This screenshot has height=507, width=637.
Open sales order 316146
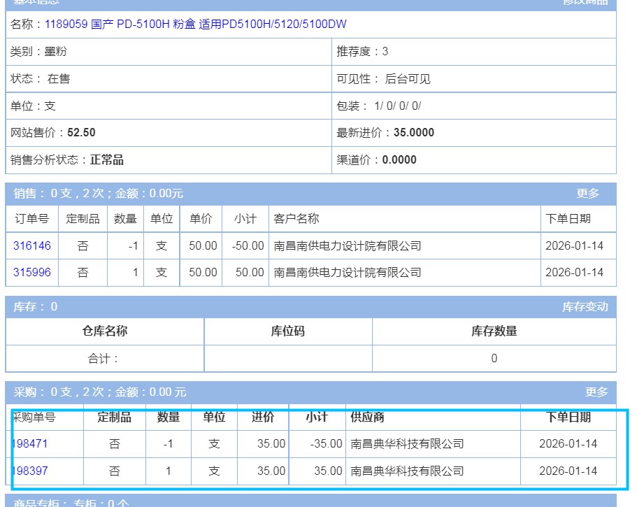[32, 246]
